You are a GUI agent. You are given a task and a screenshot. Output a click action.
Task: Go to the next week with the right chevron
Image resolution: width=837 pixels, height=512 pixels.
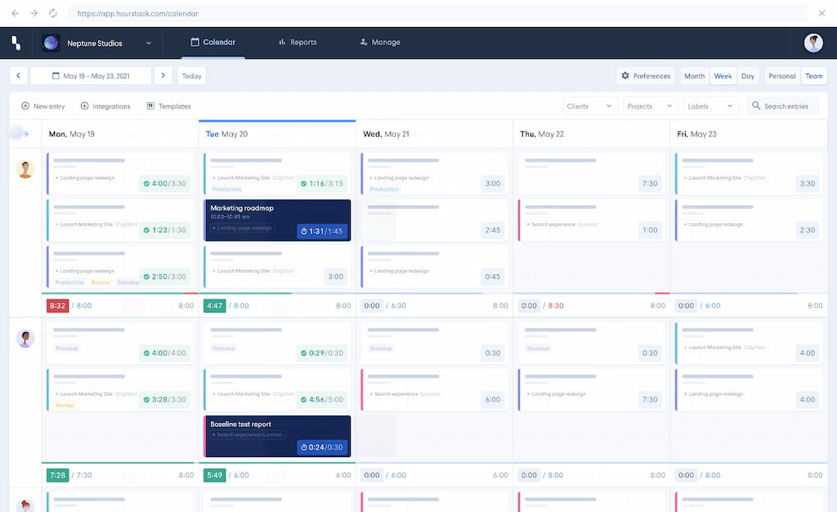click(162, 75)
